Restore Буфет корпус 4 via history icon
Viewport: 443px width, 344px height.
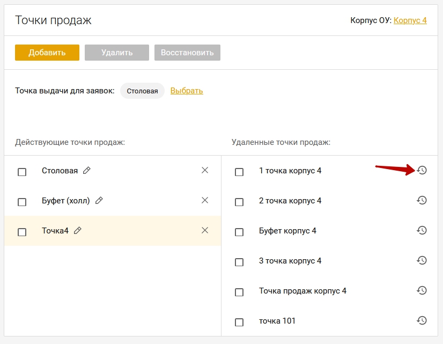[x=422, y=230]
